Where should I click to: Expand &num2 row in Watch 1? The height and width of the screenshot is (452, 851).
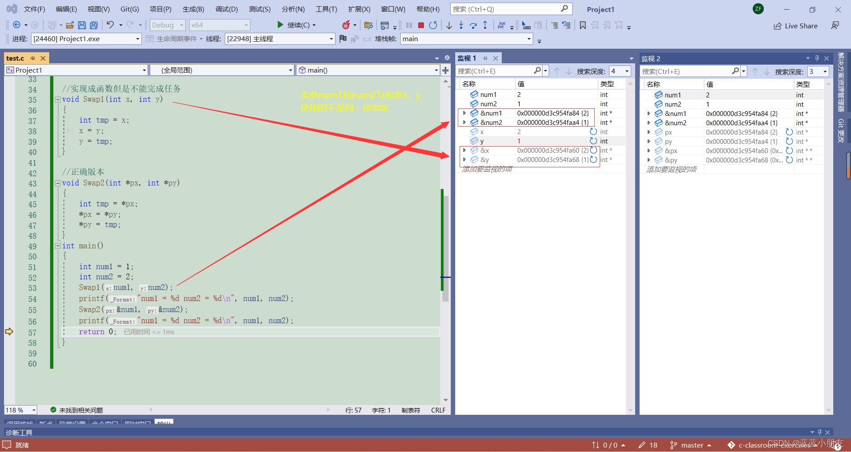click(x=464, y=122)
